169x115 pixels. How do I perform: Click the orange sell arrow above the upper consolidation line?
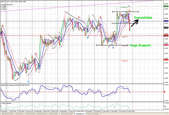coord(130,11)
